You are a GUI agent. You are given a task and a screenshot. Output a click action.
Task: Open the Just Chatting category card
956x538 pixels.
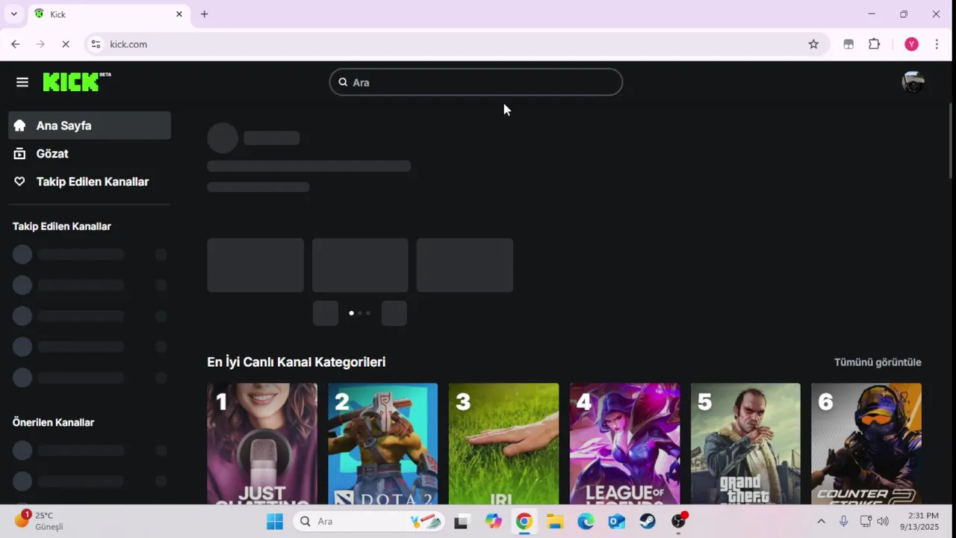pos(262,444)
